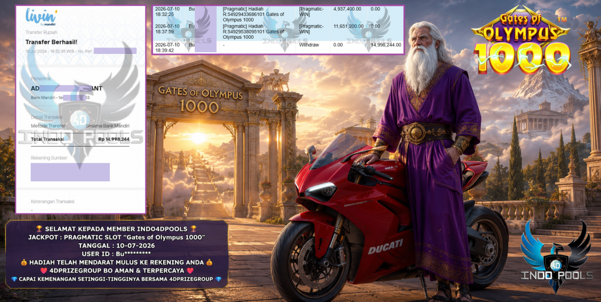Click the 'Sesama Bank Mandiri' value
This screenshot has height=302, width=601.
point(108,126)
